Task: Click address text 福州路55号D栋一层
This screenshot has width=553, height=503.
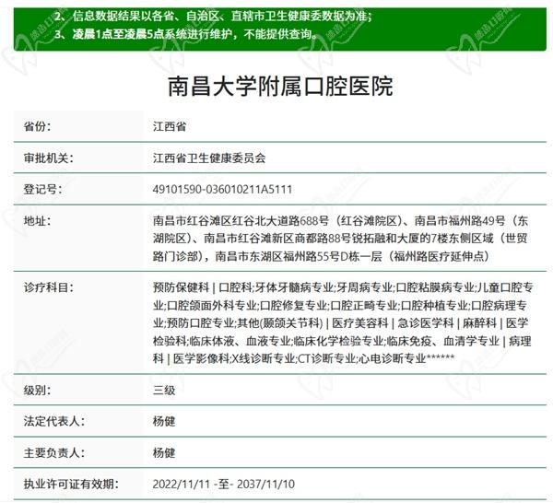Action: tap(333, 256)
